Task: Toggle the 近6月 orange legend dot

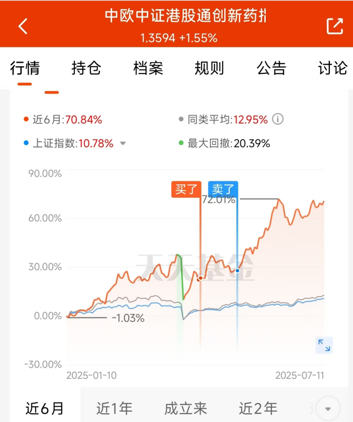Action: click(x=26, y=119)
